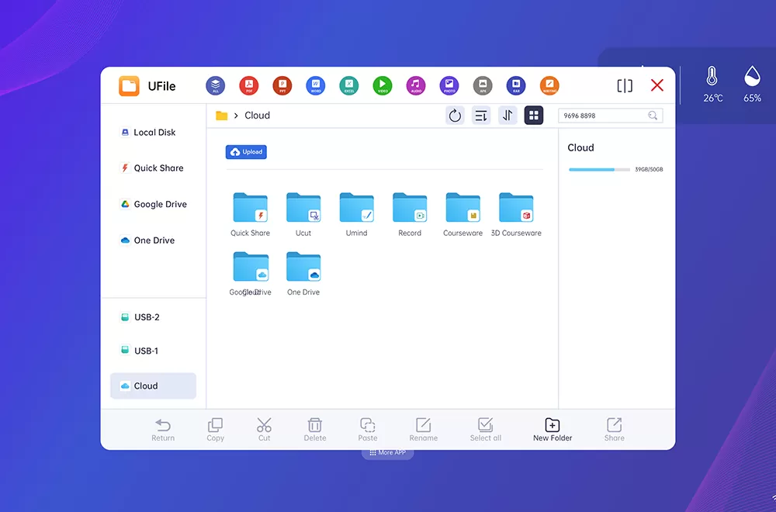This screenshot has width=776, height=512.
Task: Click the Cut scissors button
Action: [265, 430]
